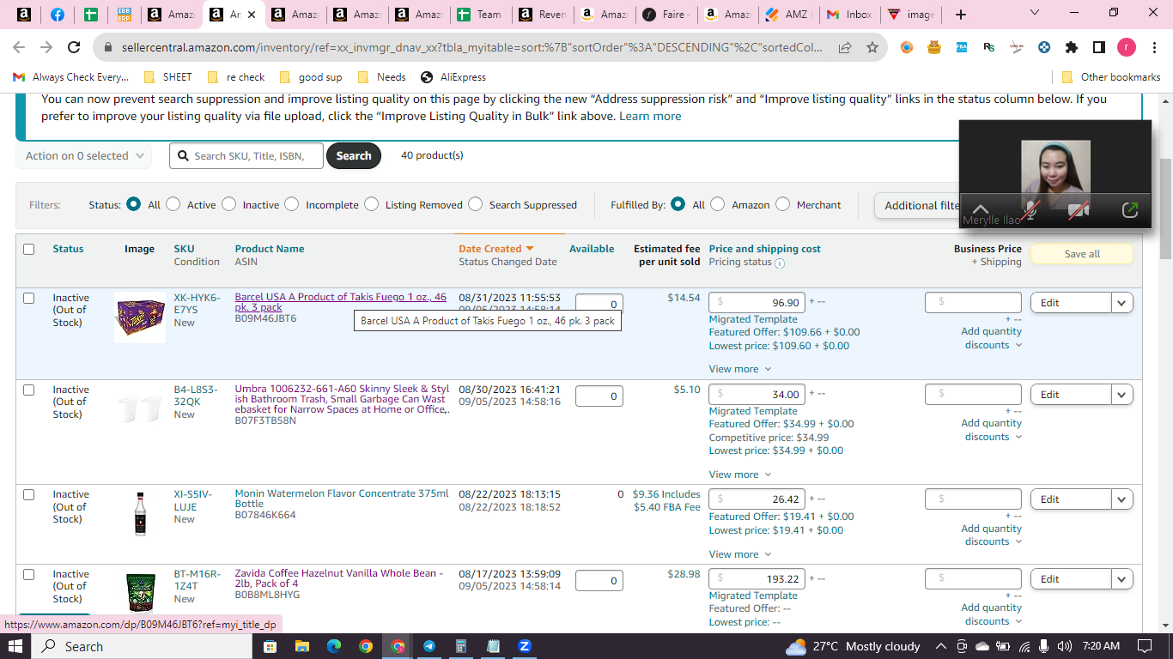The image size is (1173, 659).
Task: Bookmark this page with the star icon
Action: 872,48
